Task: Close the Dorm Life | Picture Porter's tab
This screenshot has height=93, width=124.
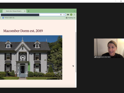Action: 25,11
